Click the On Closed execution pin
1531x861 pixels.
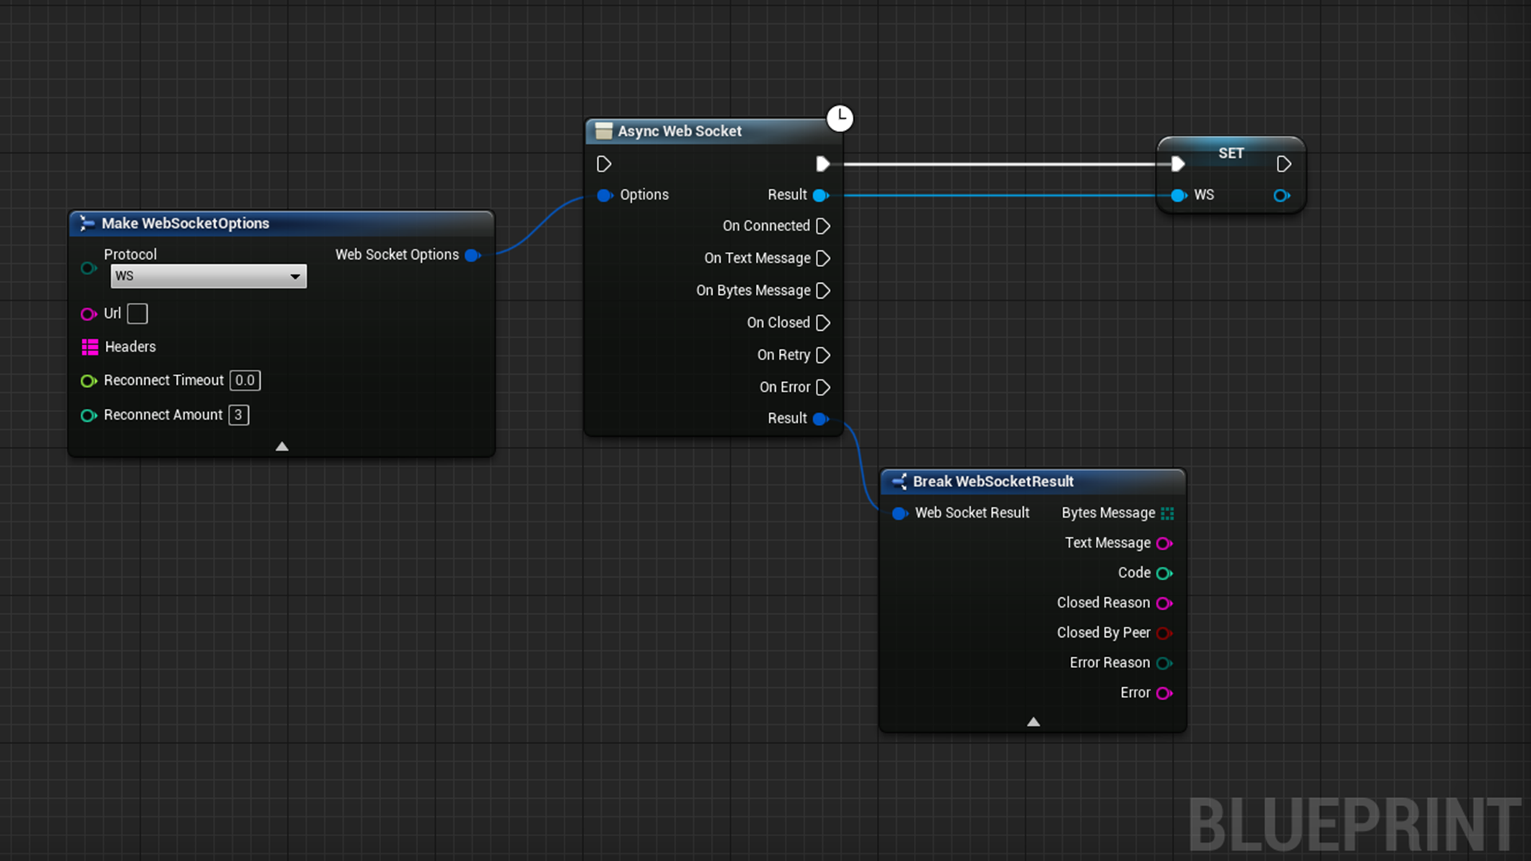click(823, 323)
